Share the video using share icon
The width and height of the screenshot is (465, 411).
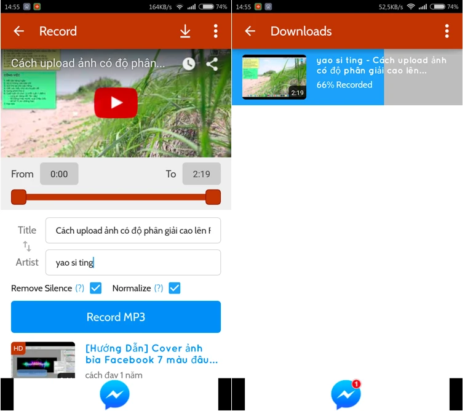(212, 64)
